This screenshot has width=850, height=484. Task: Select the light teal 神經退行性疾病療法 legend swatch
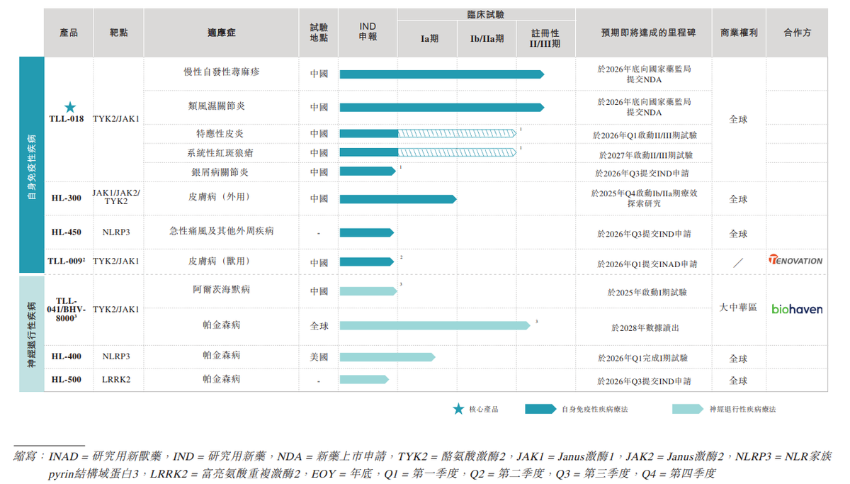(x=688, y=409)
